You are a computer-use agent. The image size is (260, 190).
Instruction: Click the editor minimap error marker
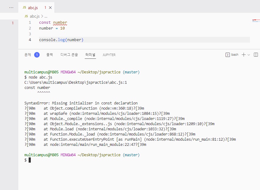pos(255,21)
